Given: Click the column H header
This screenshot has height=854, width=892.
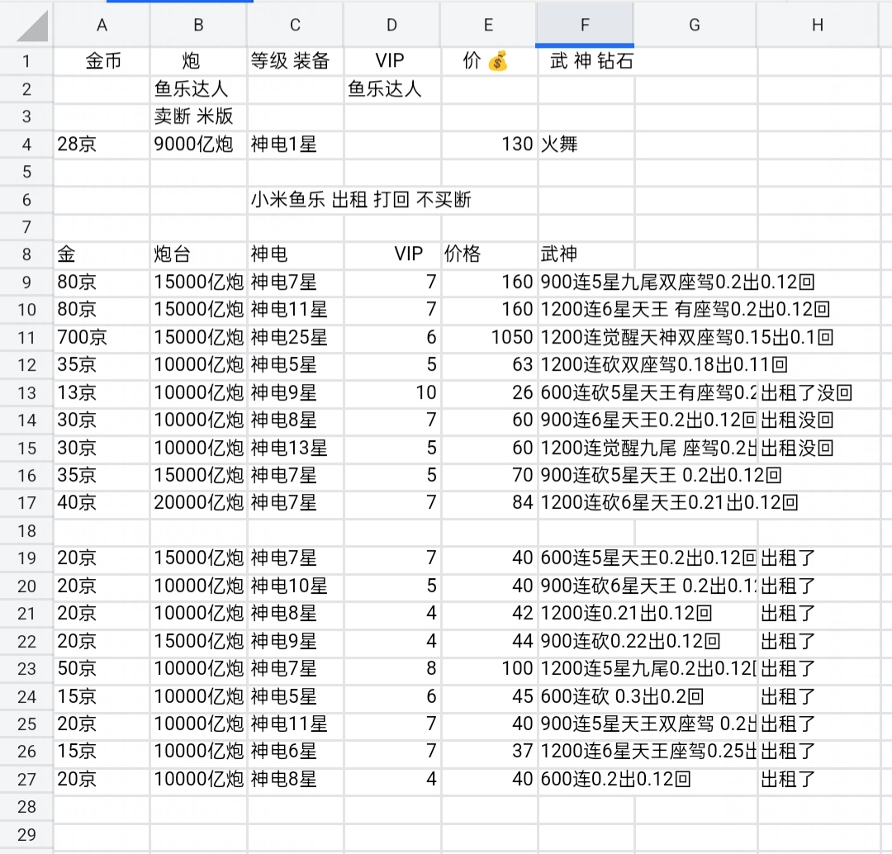Looking at the screenshot, I should coord(817,26).
